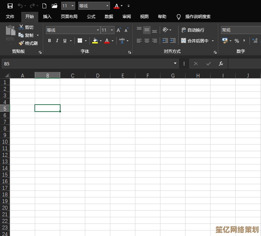Switch to the 插入 (Insert) tab
The height and width of the screenshot is (236, 261).
(47, 17)
